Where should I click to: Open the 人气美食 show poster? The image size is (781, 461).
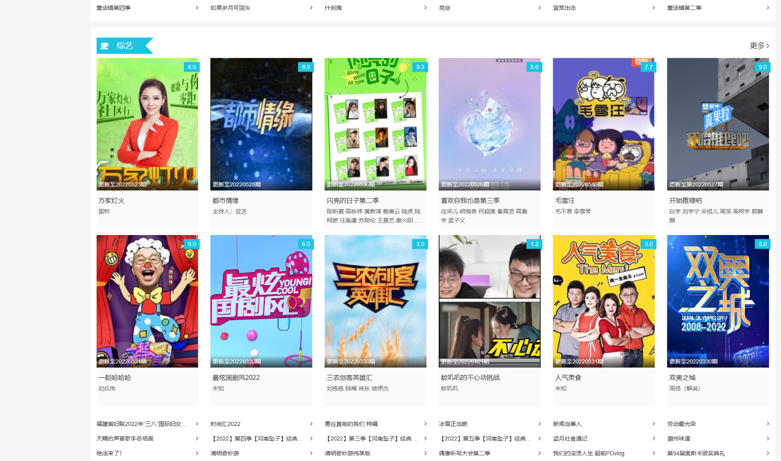click(x=604, y=301)
